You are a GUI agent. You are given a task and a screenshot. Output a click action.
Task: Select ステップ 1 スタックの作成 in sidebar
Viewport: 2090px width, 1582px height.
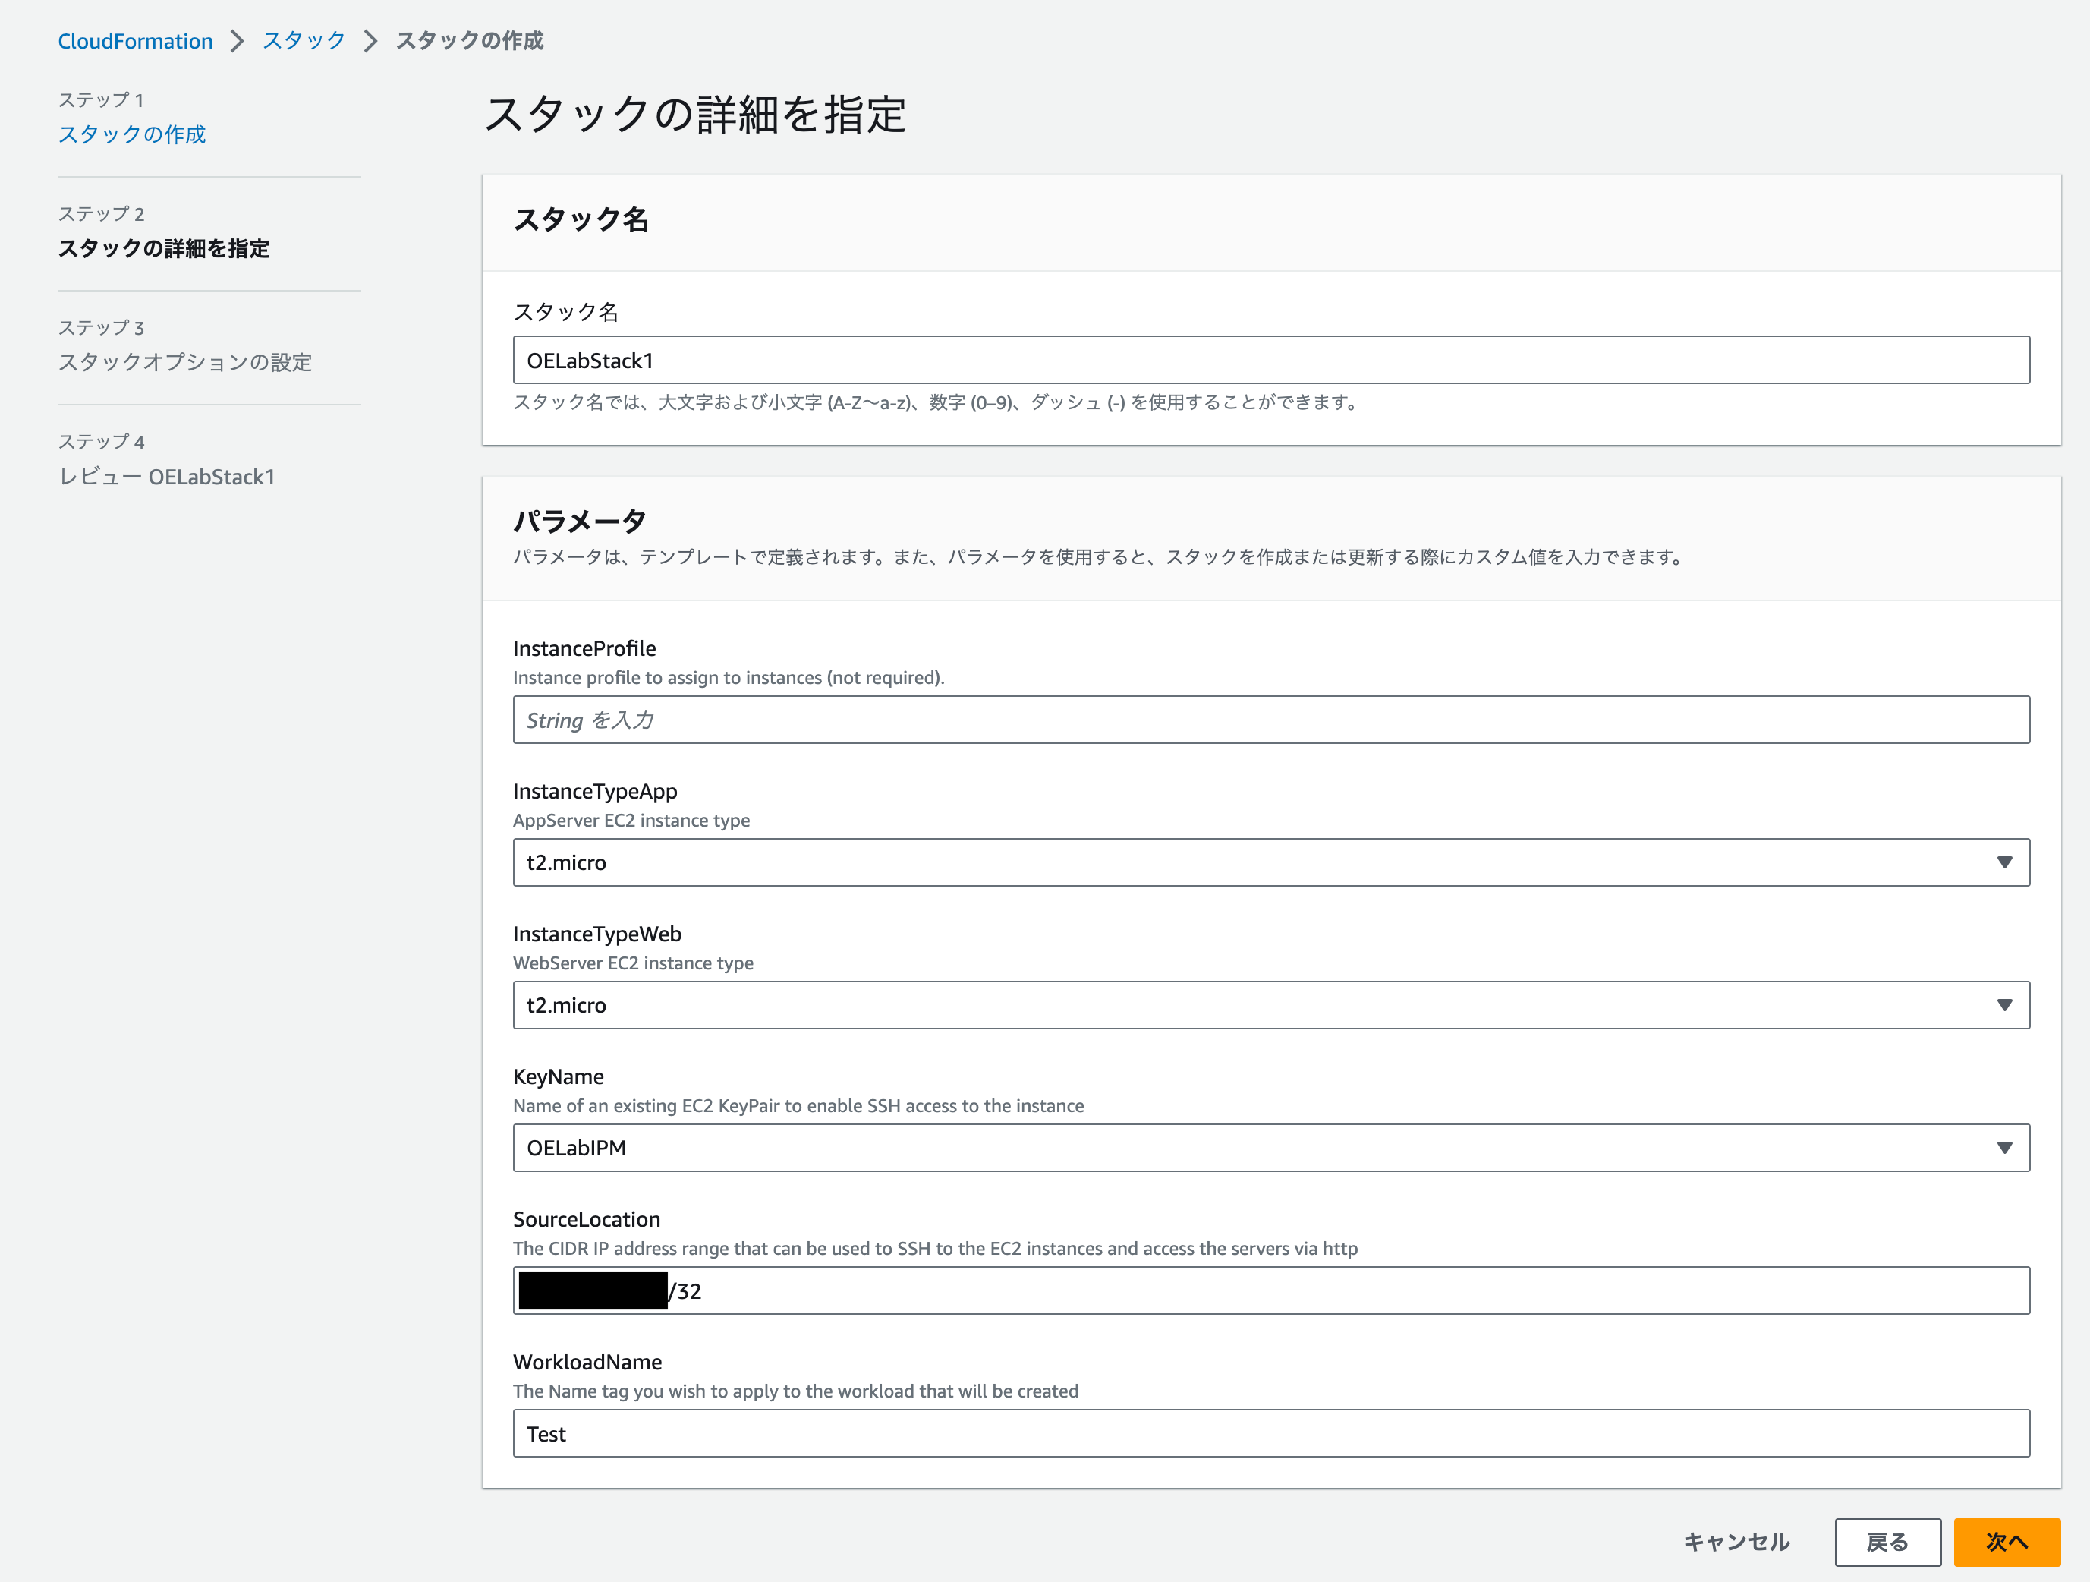[x=132, y=134]
